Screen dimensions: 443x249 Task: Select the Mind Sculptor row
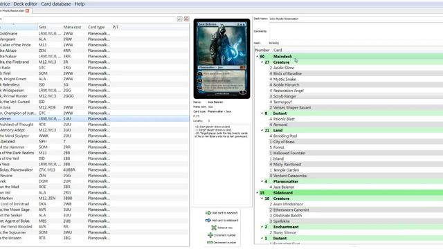(94, 136)
